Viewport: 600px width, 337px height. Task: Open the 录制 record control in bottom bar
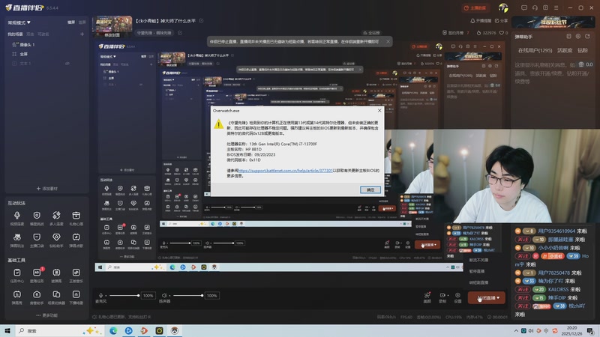442,297
